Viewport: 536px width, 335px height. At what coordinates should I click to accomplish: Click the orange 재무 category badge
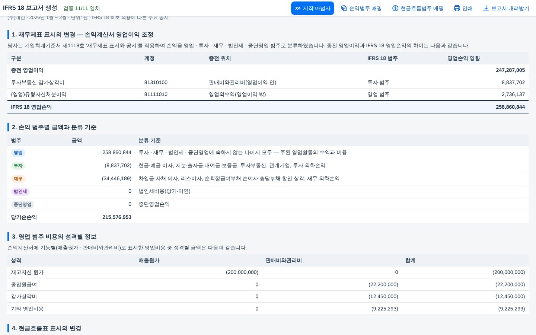[18, 179]
